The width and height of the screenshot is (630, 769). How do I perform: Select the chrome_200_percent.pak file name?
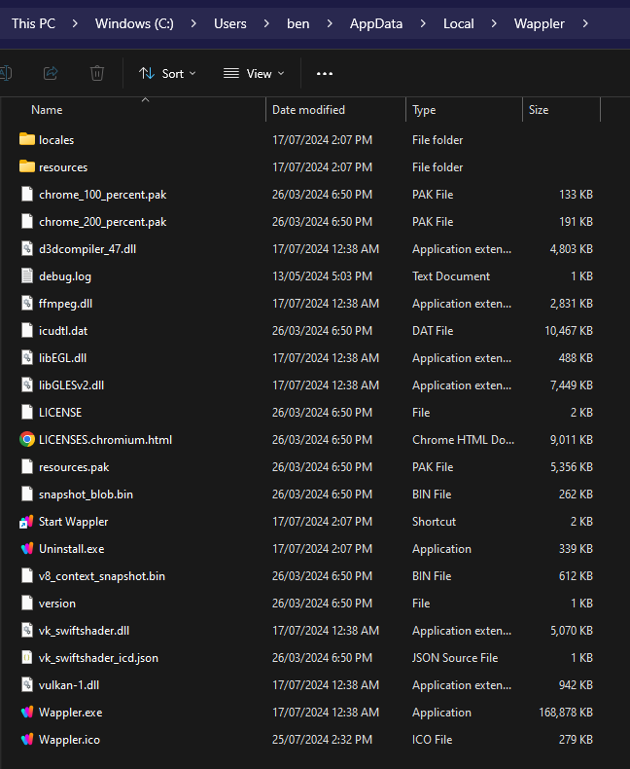point(102,222)
